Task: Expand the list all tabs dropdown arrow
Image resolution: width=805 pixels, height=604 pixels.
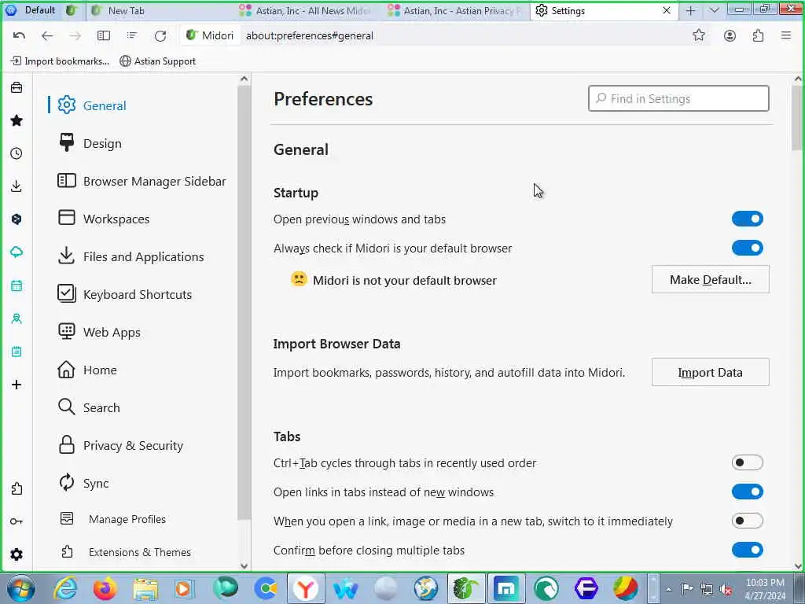Action: (x=714, y=10)
